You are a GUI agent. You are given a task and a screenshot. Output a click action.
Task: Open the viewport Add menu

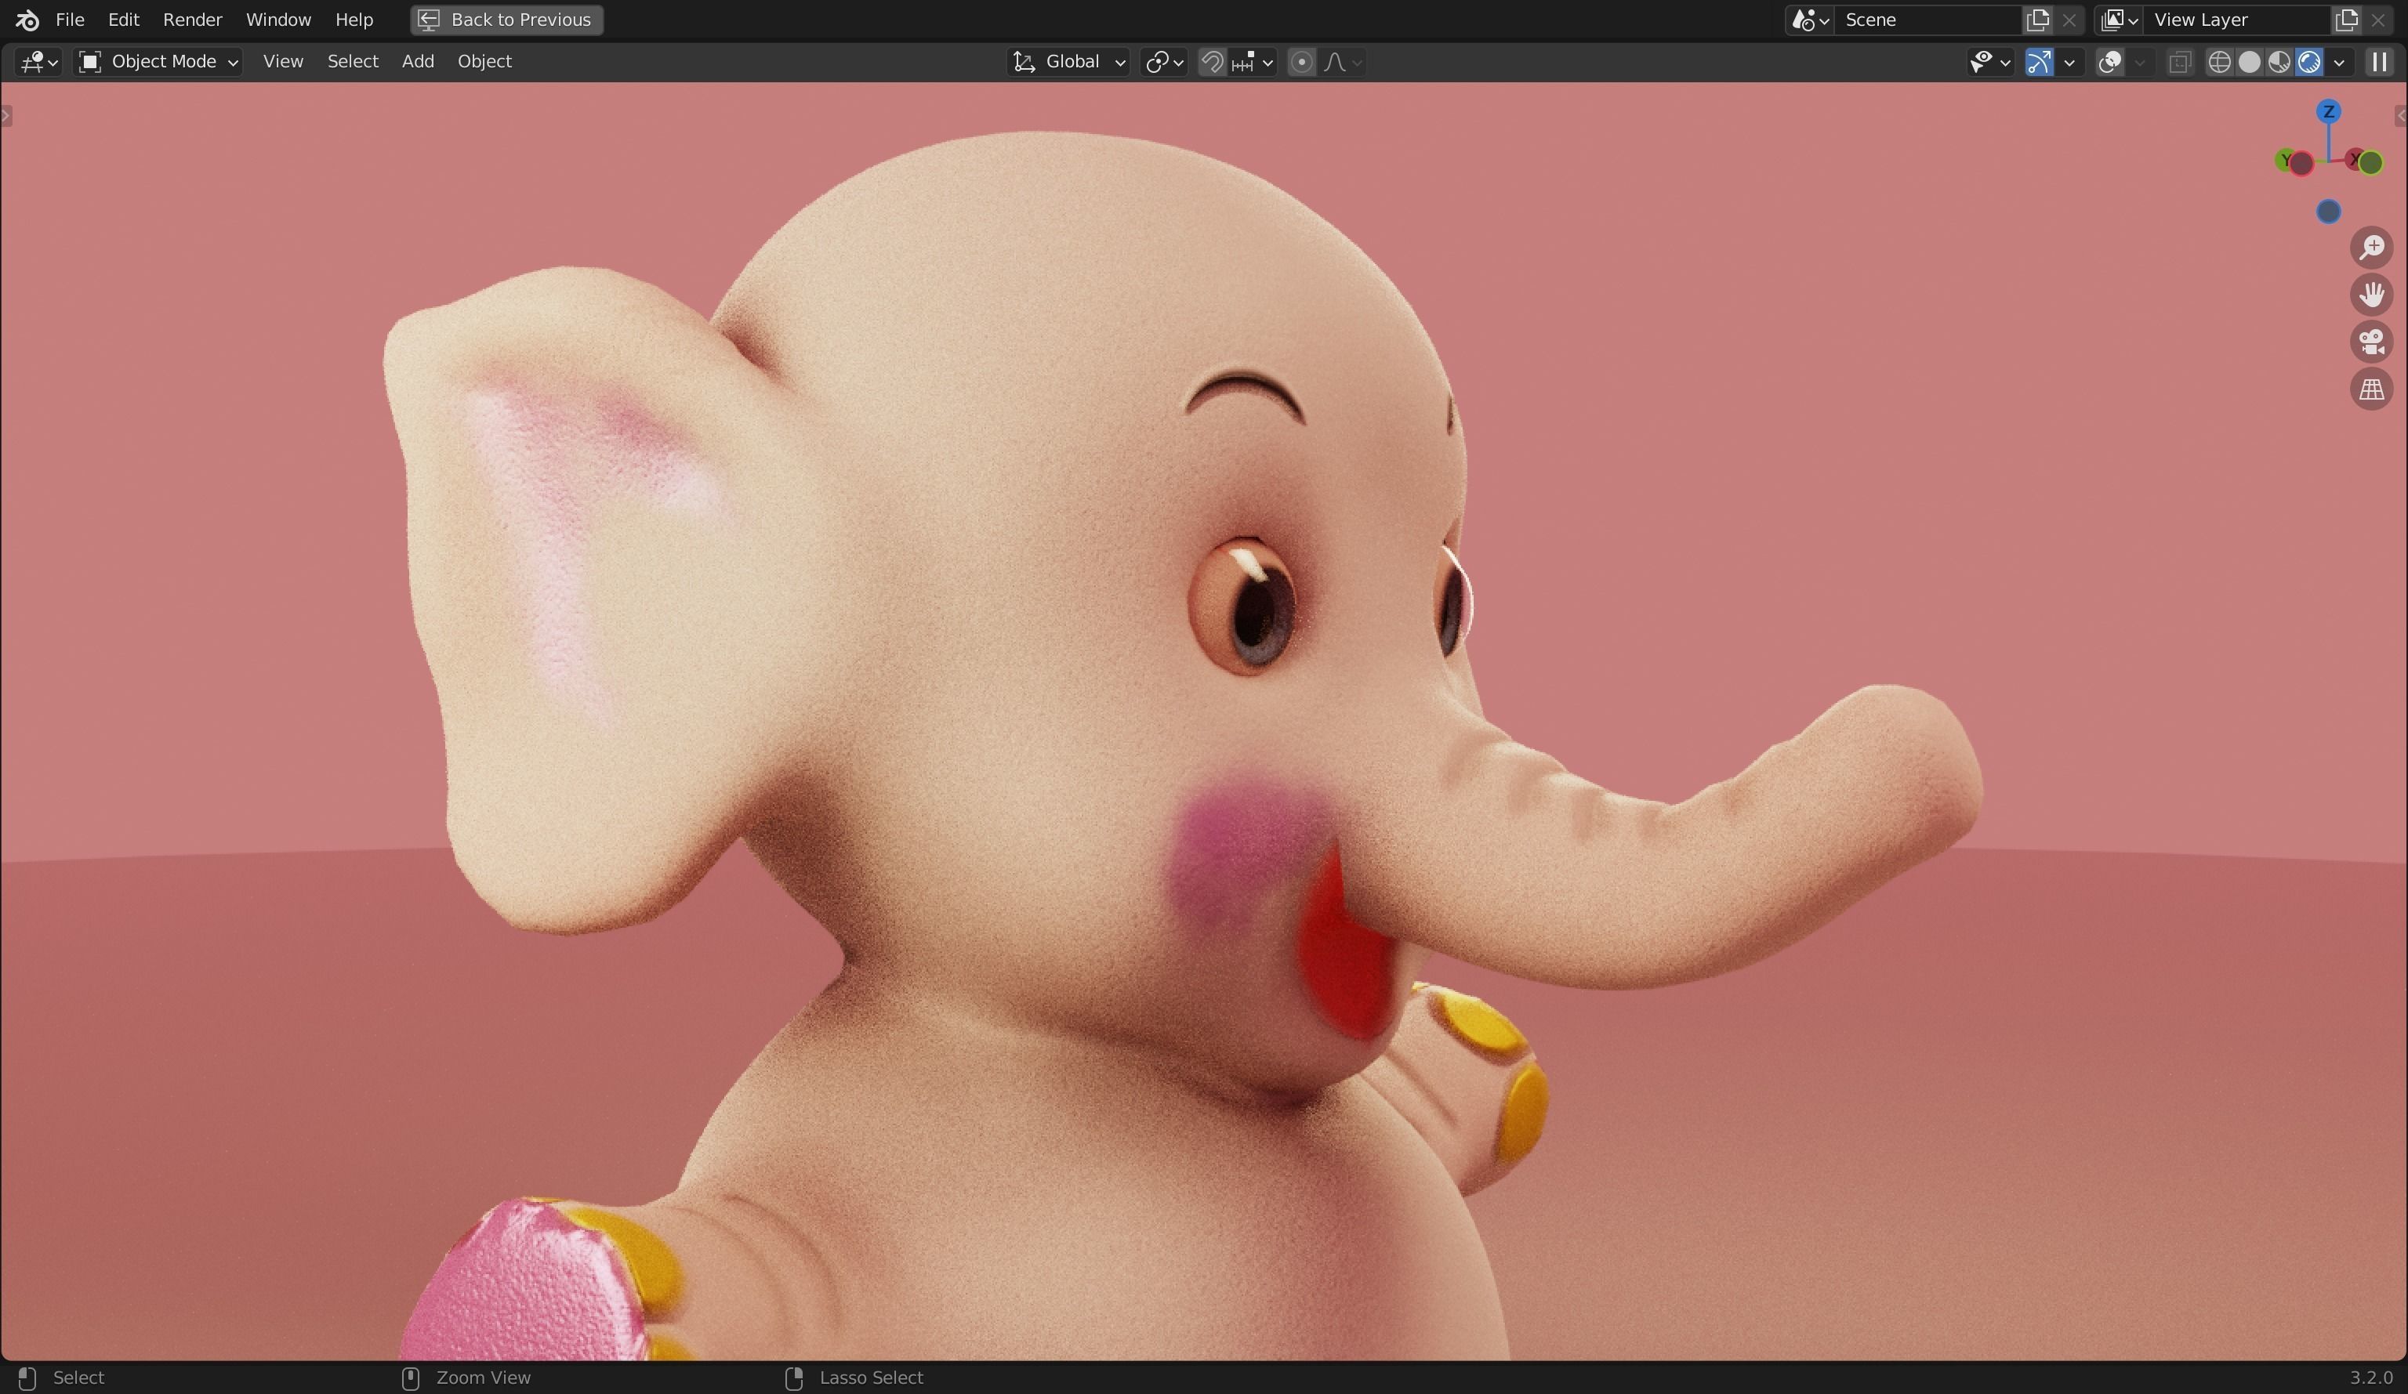click(x=418, y=61)
